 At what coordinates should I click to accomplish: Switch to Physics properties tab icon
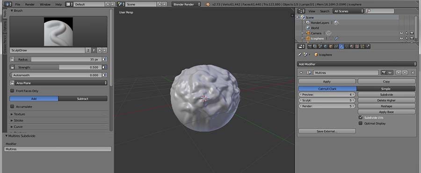point(368,46)
